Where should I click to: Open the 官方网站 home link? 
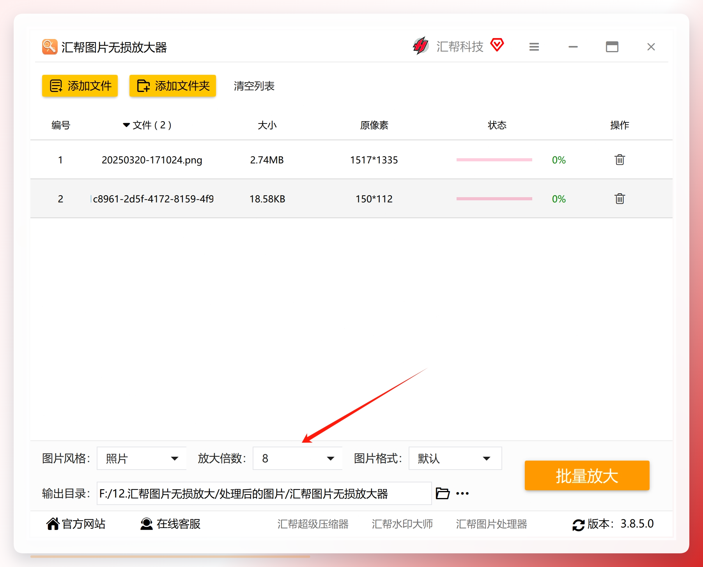pos(76,524)
